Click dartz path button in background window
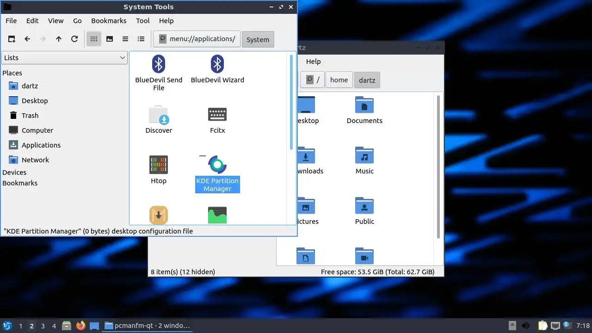The image size is (592, 333). [367, 80]
